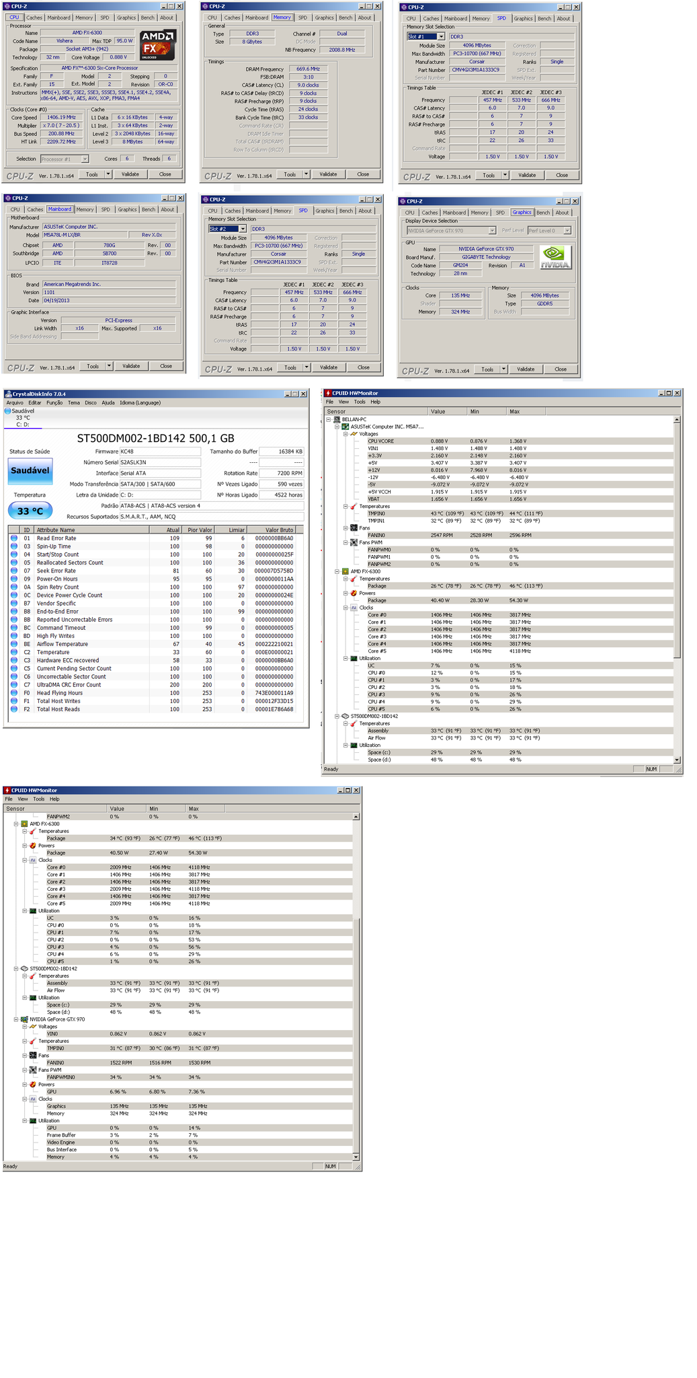Open the Tools dropdown arrow in CPU-Z CPU window
Viewport: 697px width, 1378px height.
click(108, 174)
